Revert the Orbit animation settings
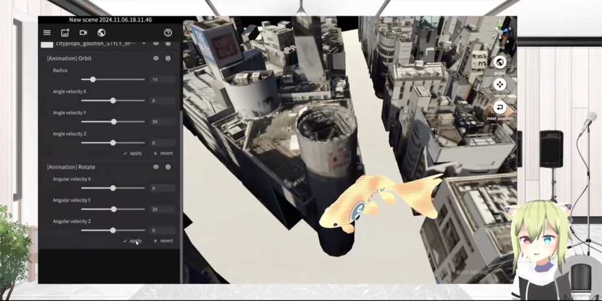 pyautogui.click(x=163, y=153)
